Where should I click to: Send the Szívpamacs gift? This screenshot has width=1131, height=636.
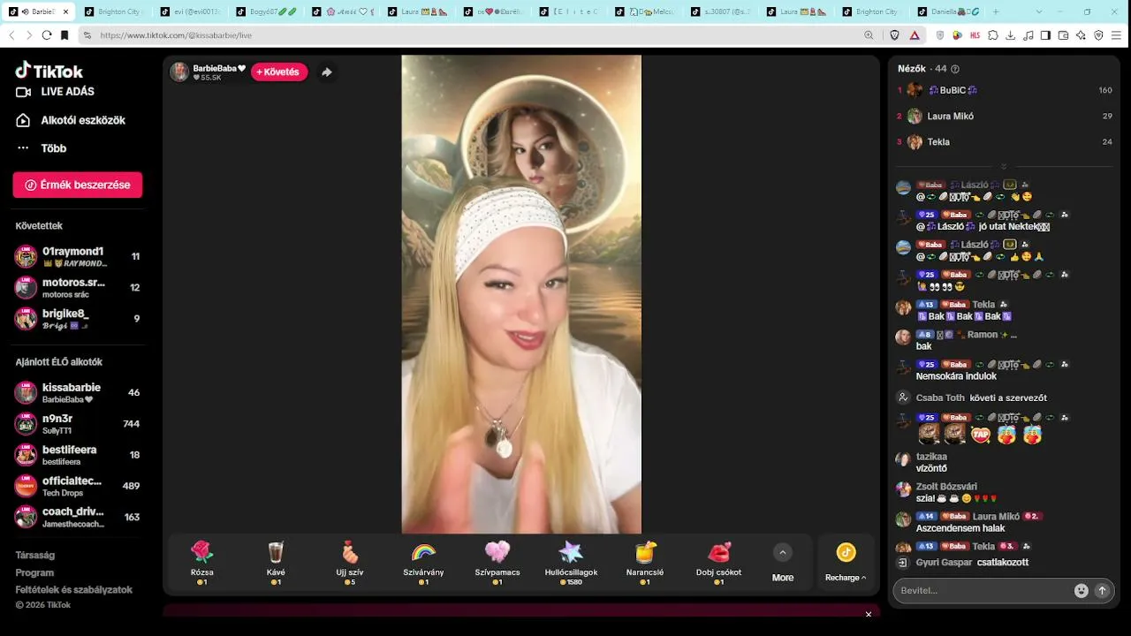pyautogui.click(x=497, y=563)
